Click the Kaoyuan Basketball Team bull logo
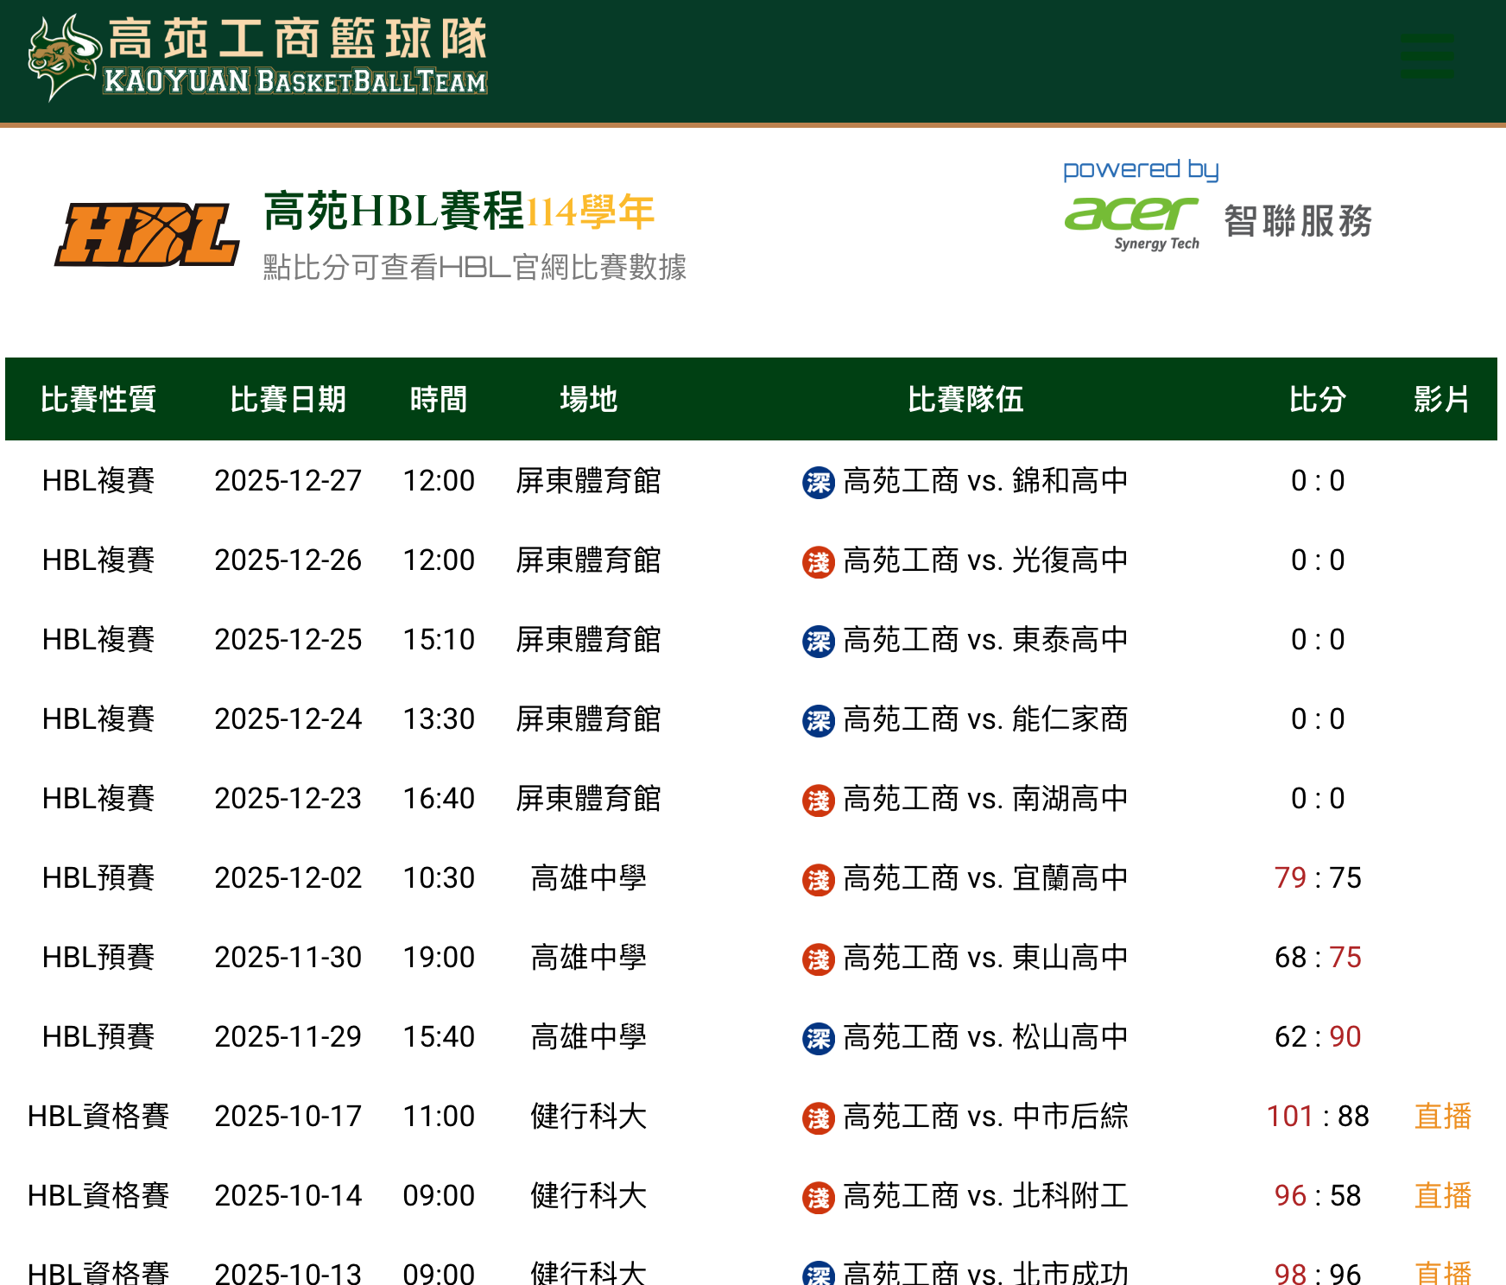Screen dimensions: 1506x1285 click(x=62, y=57)
